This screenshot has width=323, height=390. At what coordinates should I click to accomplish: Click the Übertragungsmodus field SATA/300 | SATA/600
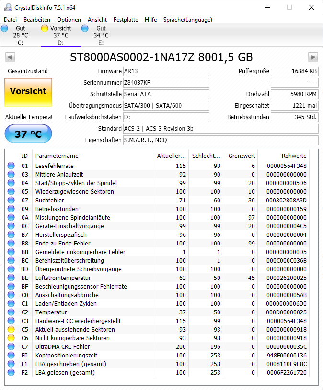pyautogui.click(x=166, y=105)
